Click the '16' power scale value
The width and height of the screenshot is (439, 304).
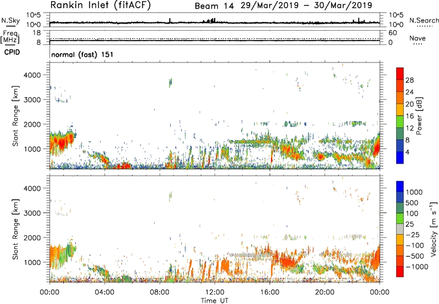click(409, 116)
